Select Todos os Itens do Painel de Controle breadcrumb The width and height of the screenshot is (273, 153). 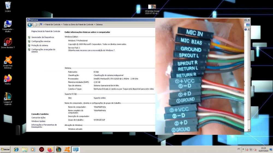pyautogui.click(x=78, y=25)
